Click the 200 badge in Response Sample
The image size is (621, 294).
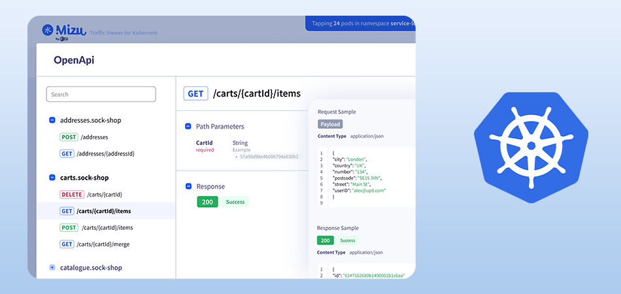tap(325, 240)
